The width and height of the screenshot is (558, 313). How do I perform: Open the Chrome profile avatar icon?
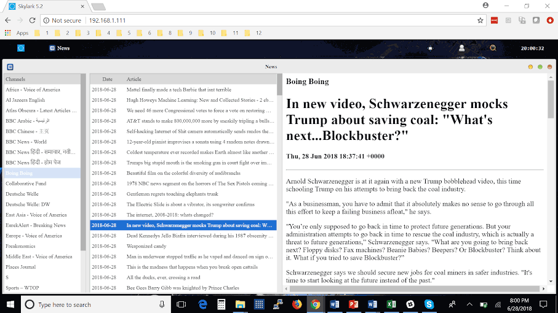click(486, 6)
